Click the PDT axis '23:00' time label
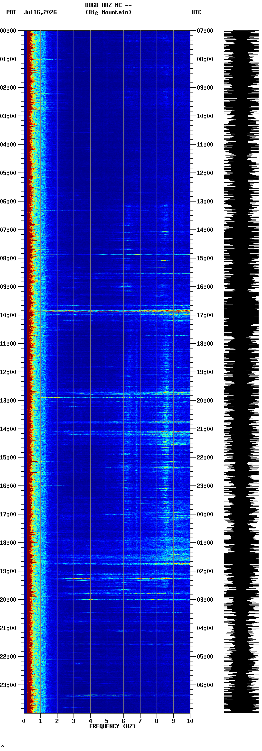The height and width of the screenshot is (751, 262). click(9, 685)
